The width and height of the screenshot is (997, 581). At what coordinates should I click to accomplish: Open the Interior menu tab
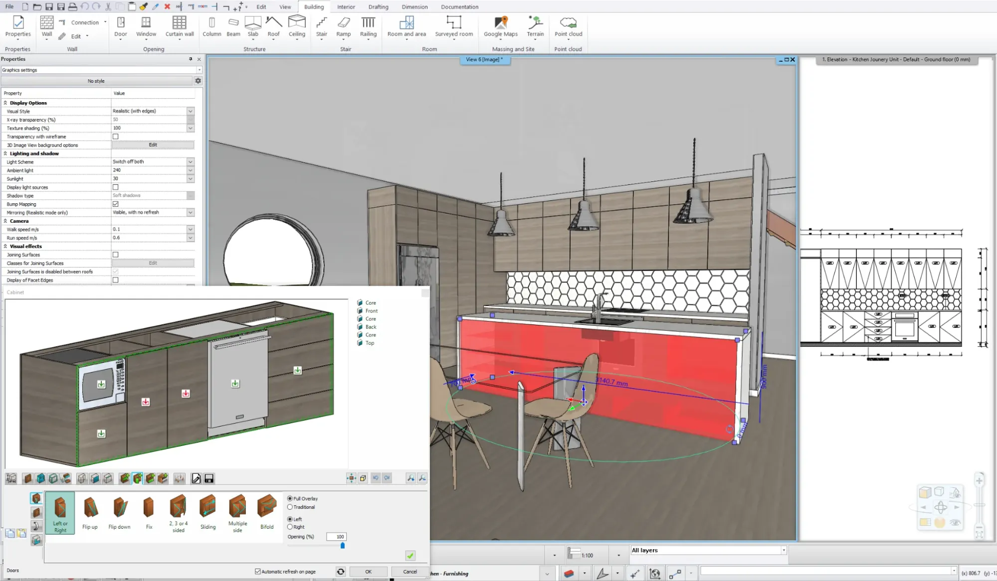[345, 6]
